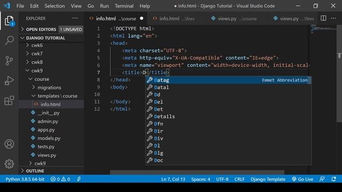Select Datal Emmet suggestion
This screenshot has width=342, height=192.
coord(228,87)
